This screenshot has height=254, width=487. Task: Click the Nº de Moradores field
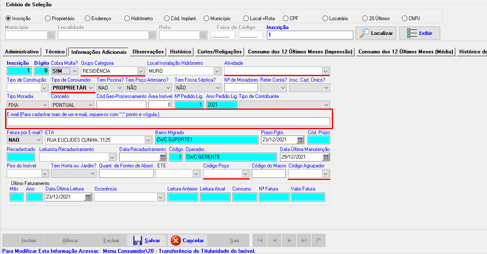click(241, 88)
